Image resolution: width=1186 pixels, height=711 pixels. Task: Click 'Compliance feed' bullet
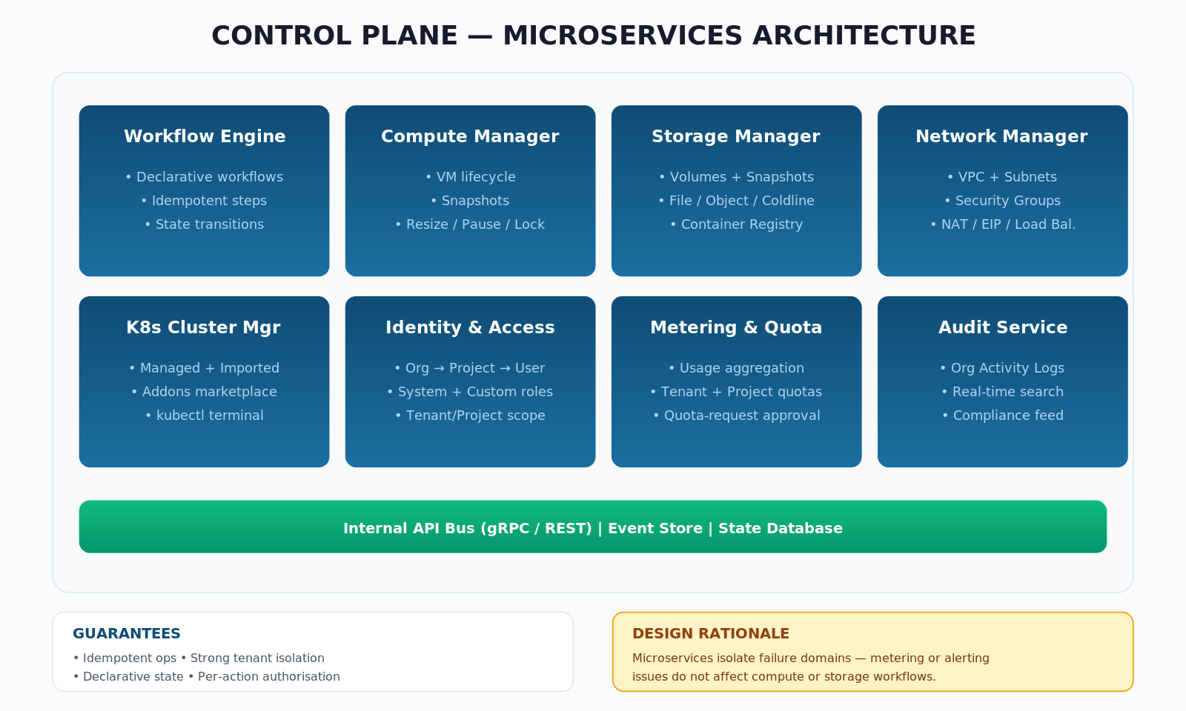(x=1002, y=415)
